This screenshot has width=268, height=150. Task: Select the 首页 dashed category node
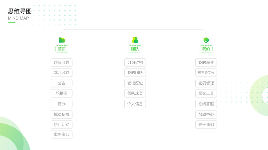(62, 49)
